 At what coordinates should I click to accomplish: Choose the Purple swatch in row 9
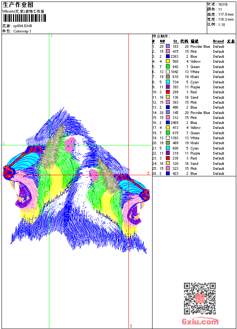click(x=168, y=87)
